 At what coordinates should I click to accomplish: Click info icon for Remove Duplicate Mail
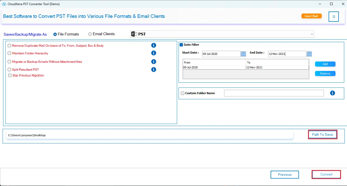[x=154, y=45]
